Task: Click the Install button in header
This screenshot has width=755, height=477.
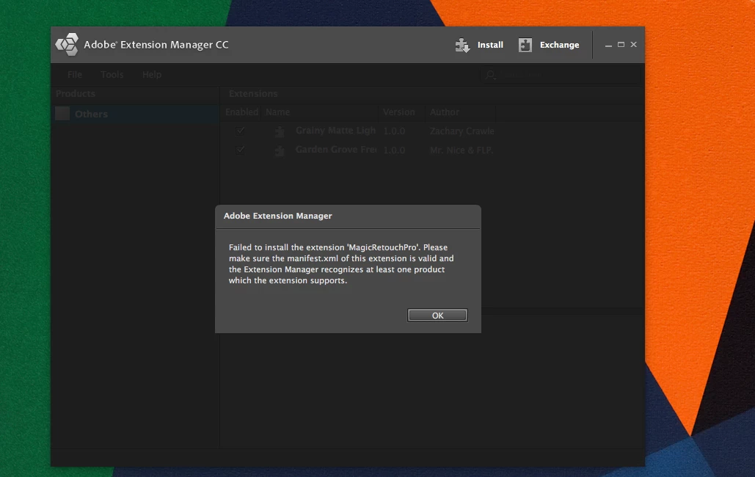Action: (x=479, y=45)
